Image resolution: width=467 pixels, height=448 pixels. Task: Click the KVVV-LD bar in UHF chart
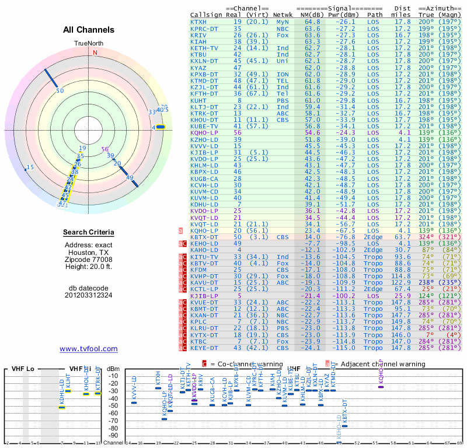pyautogui.click(x=134, y=402)
